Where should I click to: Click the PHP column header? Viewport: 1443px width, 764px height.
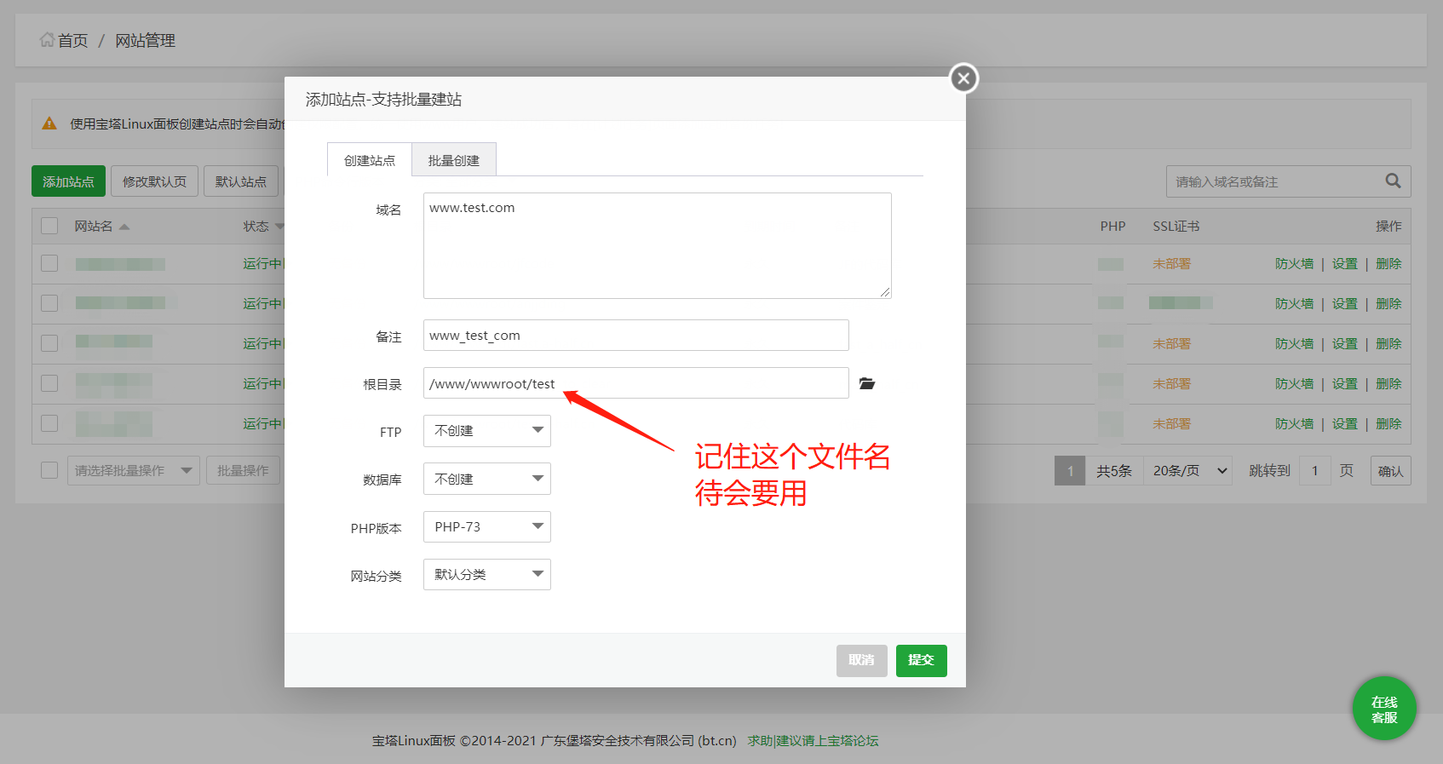pyautogui.click(x=1112, y=227)
